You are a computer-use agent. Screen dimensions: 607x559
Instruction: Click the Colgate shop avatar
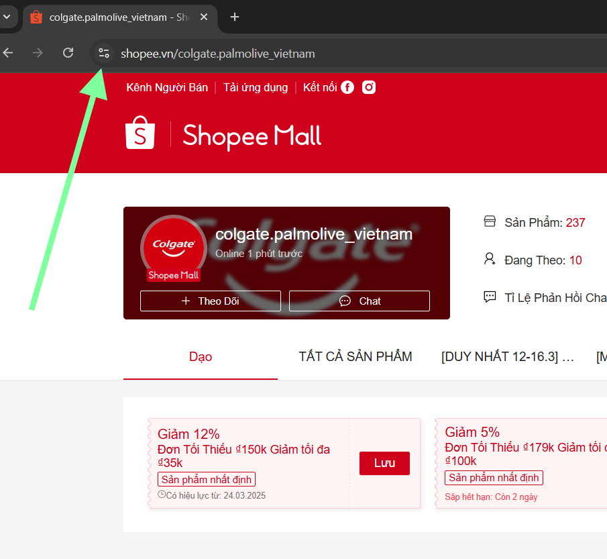pyautogui.click(x=174, y=246)
